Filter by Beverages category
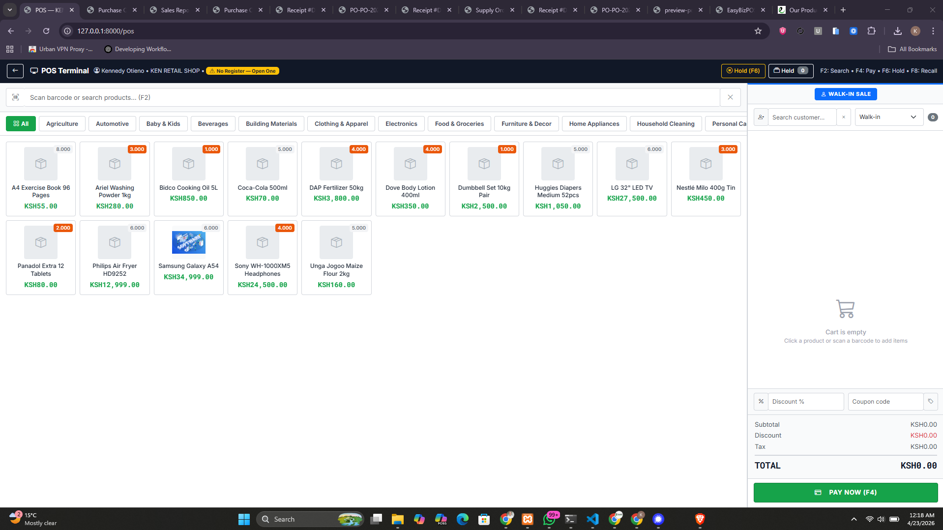Screen dimensions: 943x530 click(213, 124)
